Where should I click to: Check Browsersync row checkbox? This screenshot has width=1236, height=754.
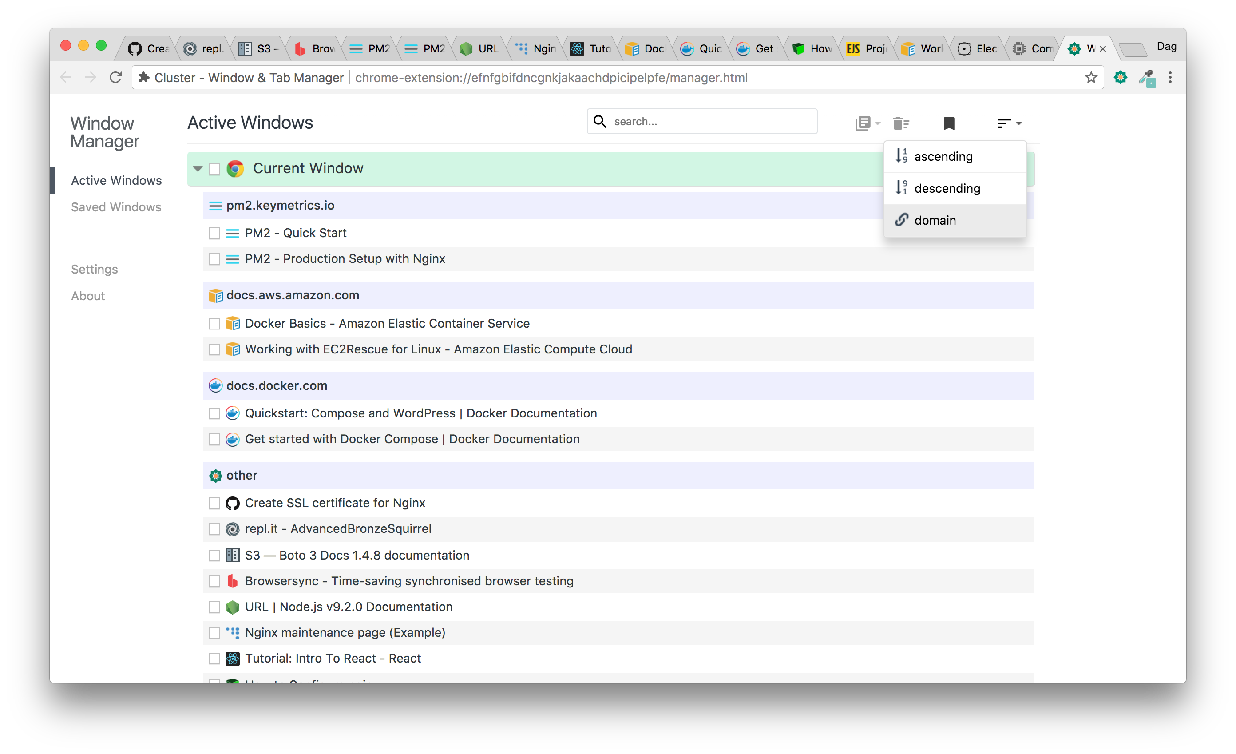coord(214,581)
